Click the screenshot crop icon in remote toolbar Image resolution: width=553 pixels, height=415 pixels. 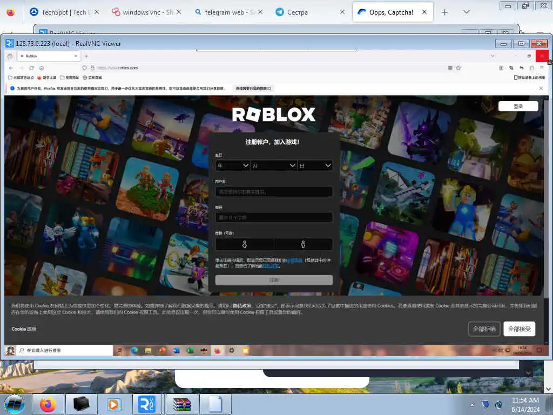point(511,68)
